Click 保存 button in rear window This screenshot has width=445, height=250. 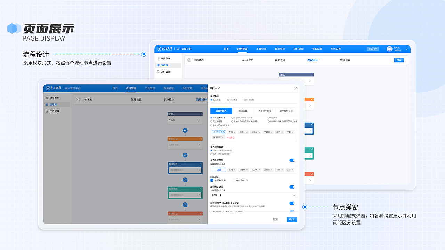(399, 60)
